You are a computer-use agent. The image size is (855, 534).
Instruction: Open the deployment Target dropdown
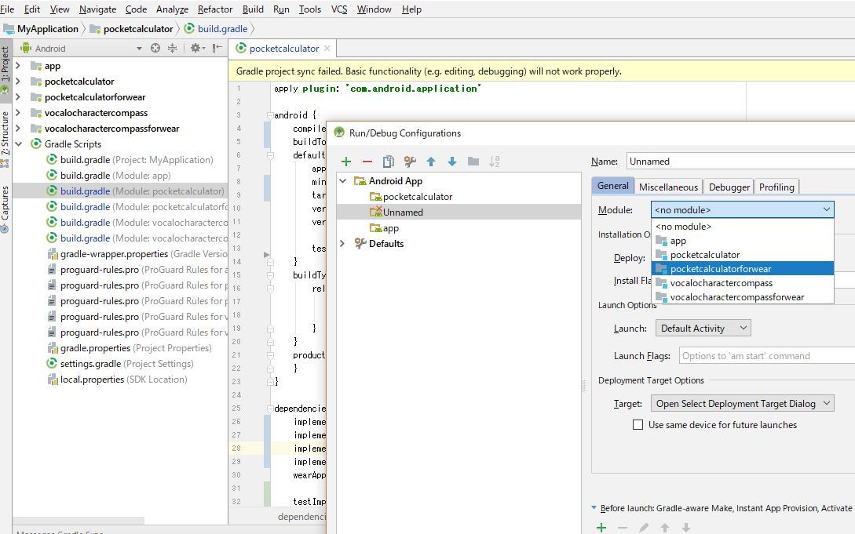[x=742, y=404]
